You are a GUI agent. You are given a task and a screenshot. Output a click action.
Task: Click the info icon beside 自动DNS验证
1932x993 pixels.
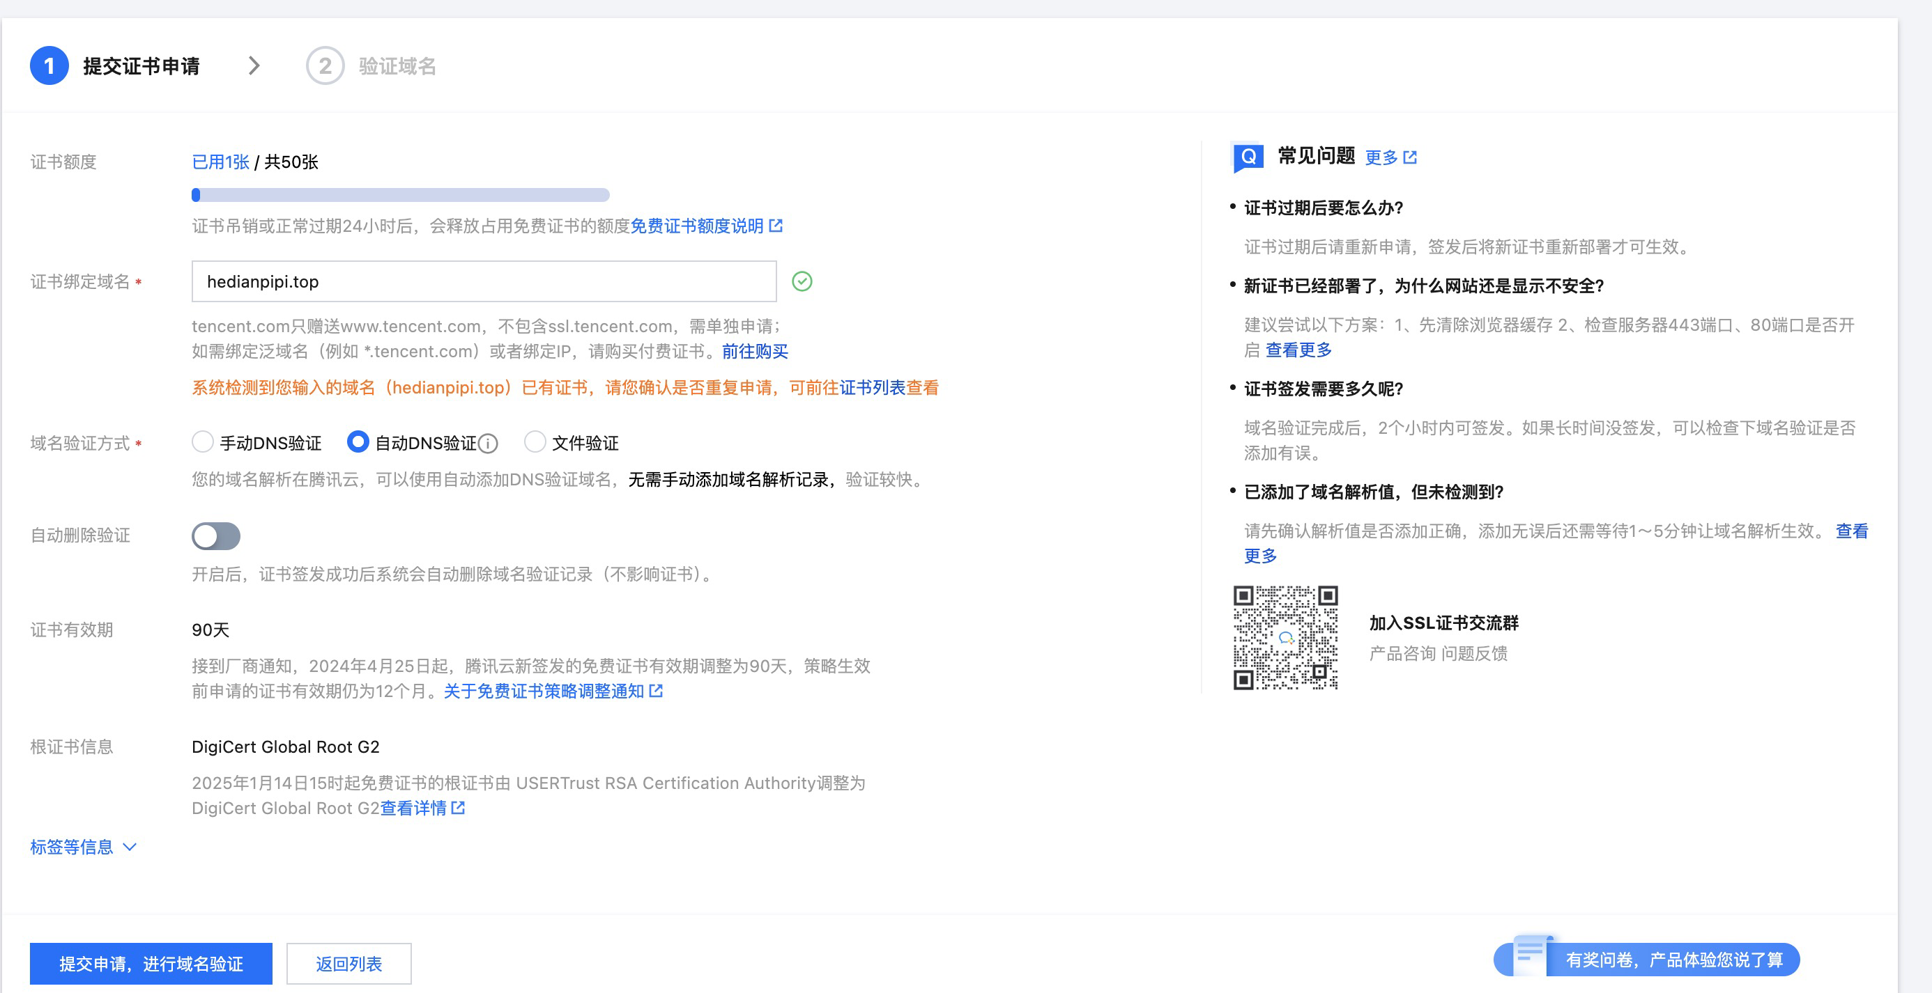pyautogui.click(x=489, y=444)
